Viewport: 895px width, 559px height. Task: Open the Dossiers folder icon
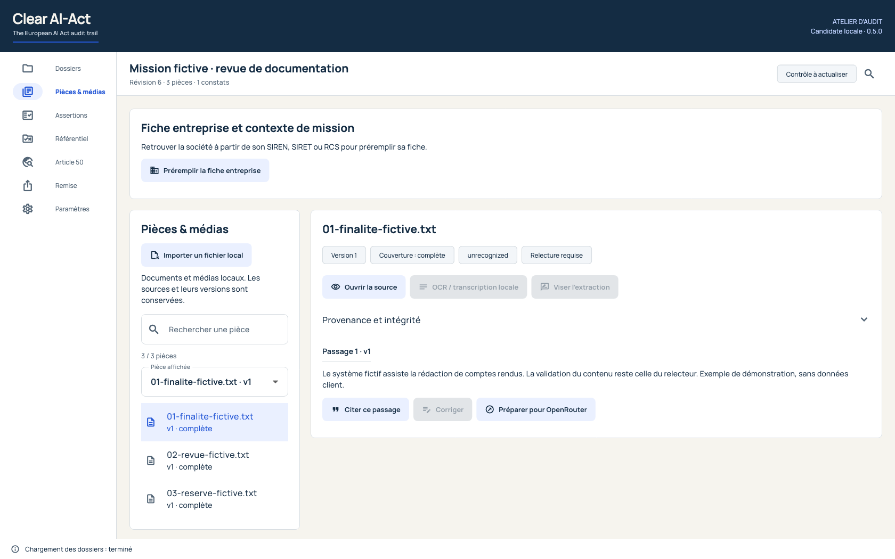click(28, 68)
